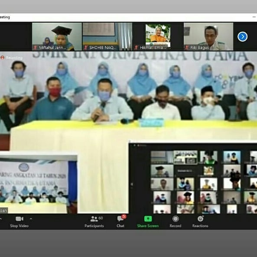The width and height of the screenshot is (257, 257).
Task: Select the Rib Bagus video thumbnail
Action: pyautogui.click(x=208, y=36)
